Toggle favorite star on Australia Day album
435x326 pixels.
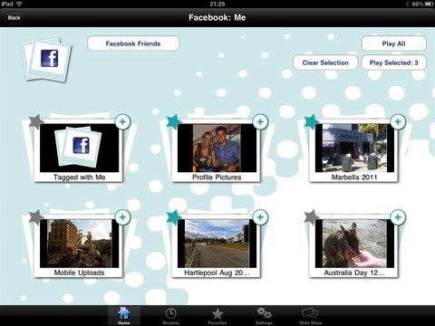point(312,217)
